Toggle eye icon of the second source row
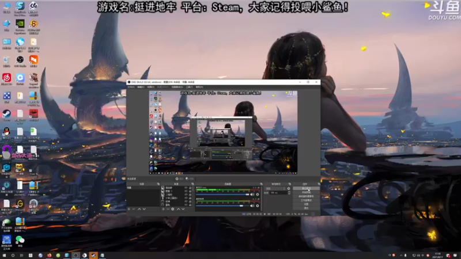461x259 pixels. point(186,191)
